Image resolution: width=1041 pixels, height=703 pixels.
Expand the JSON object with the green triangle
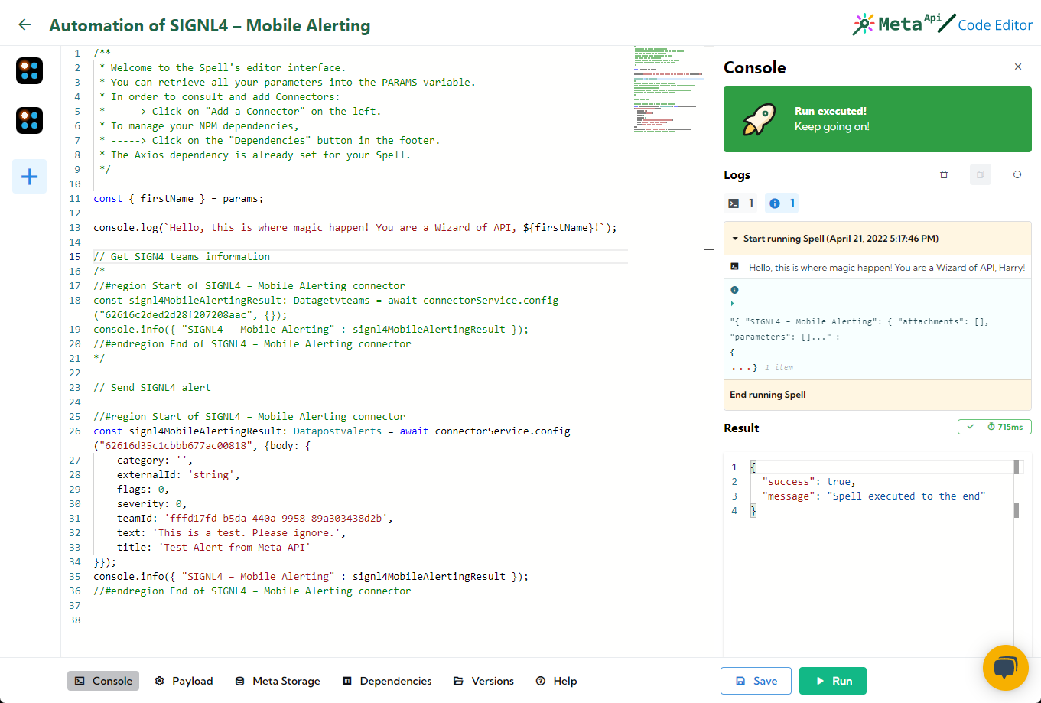733,304
